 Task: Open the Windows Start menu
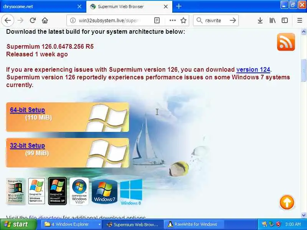click(18, 224)
